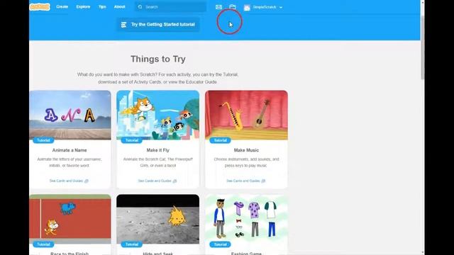The image size is (454, 255).
Task: Click the Tutorial badge on Make Music
Action: click(220, 140)
